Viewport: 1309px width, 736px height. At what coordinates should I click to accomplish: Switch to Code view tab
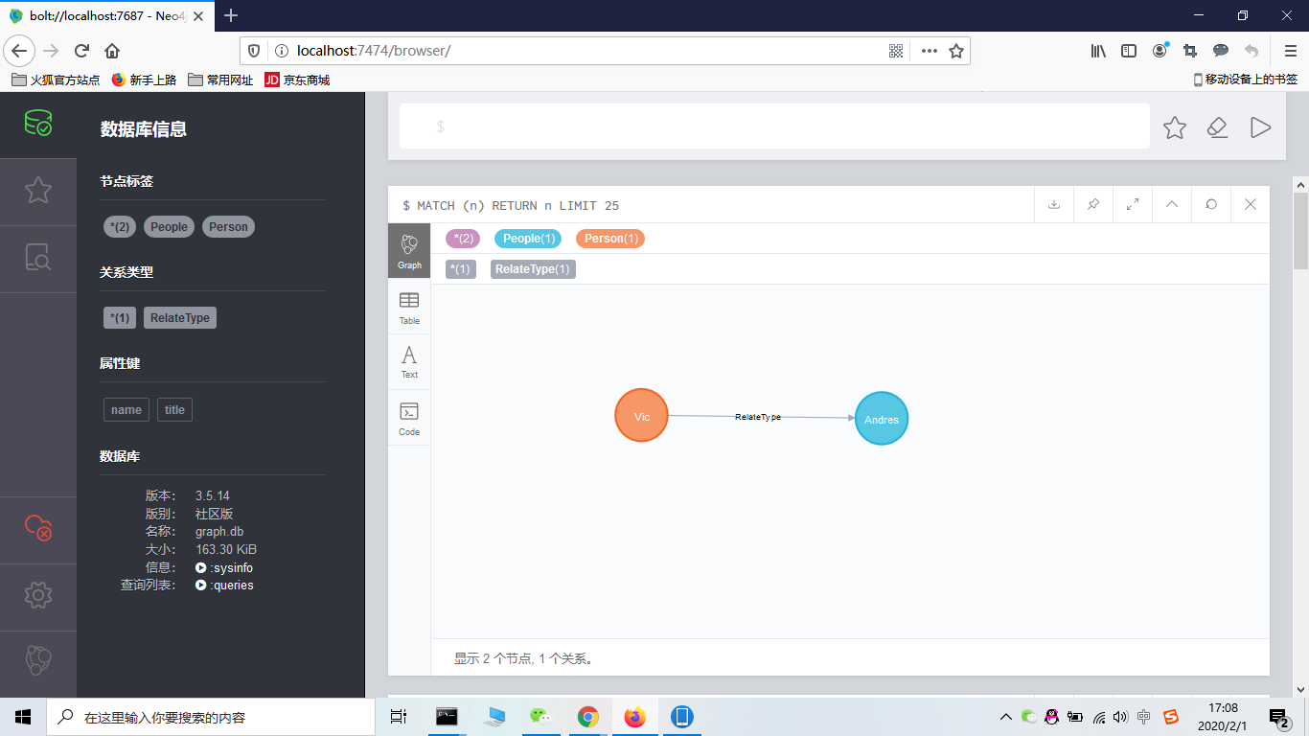pyautogui.click(x=409, y=419)
